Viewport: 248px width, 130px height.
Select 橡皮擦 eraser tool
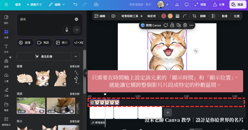151,16
